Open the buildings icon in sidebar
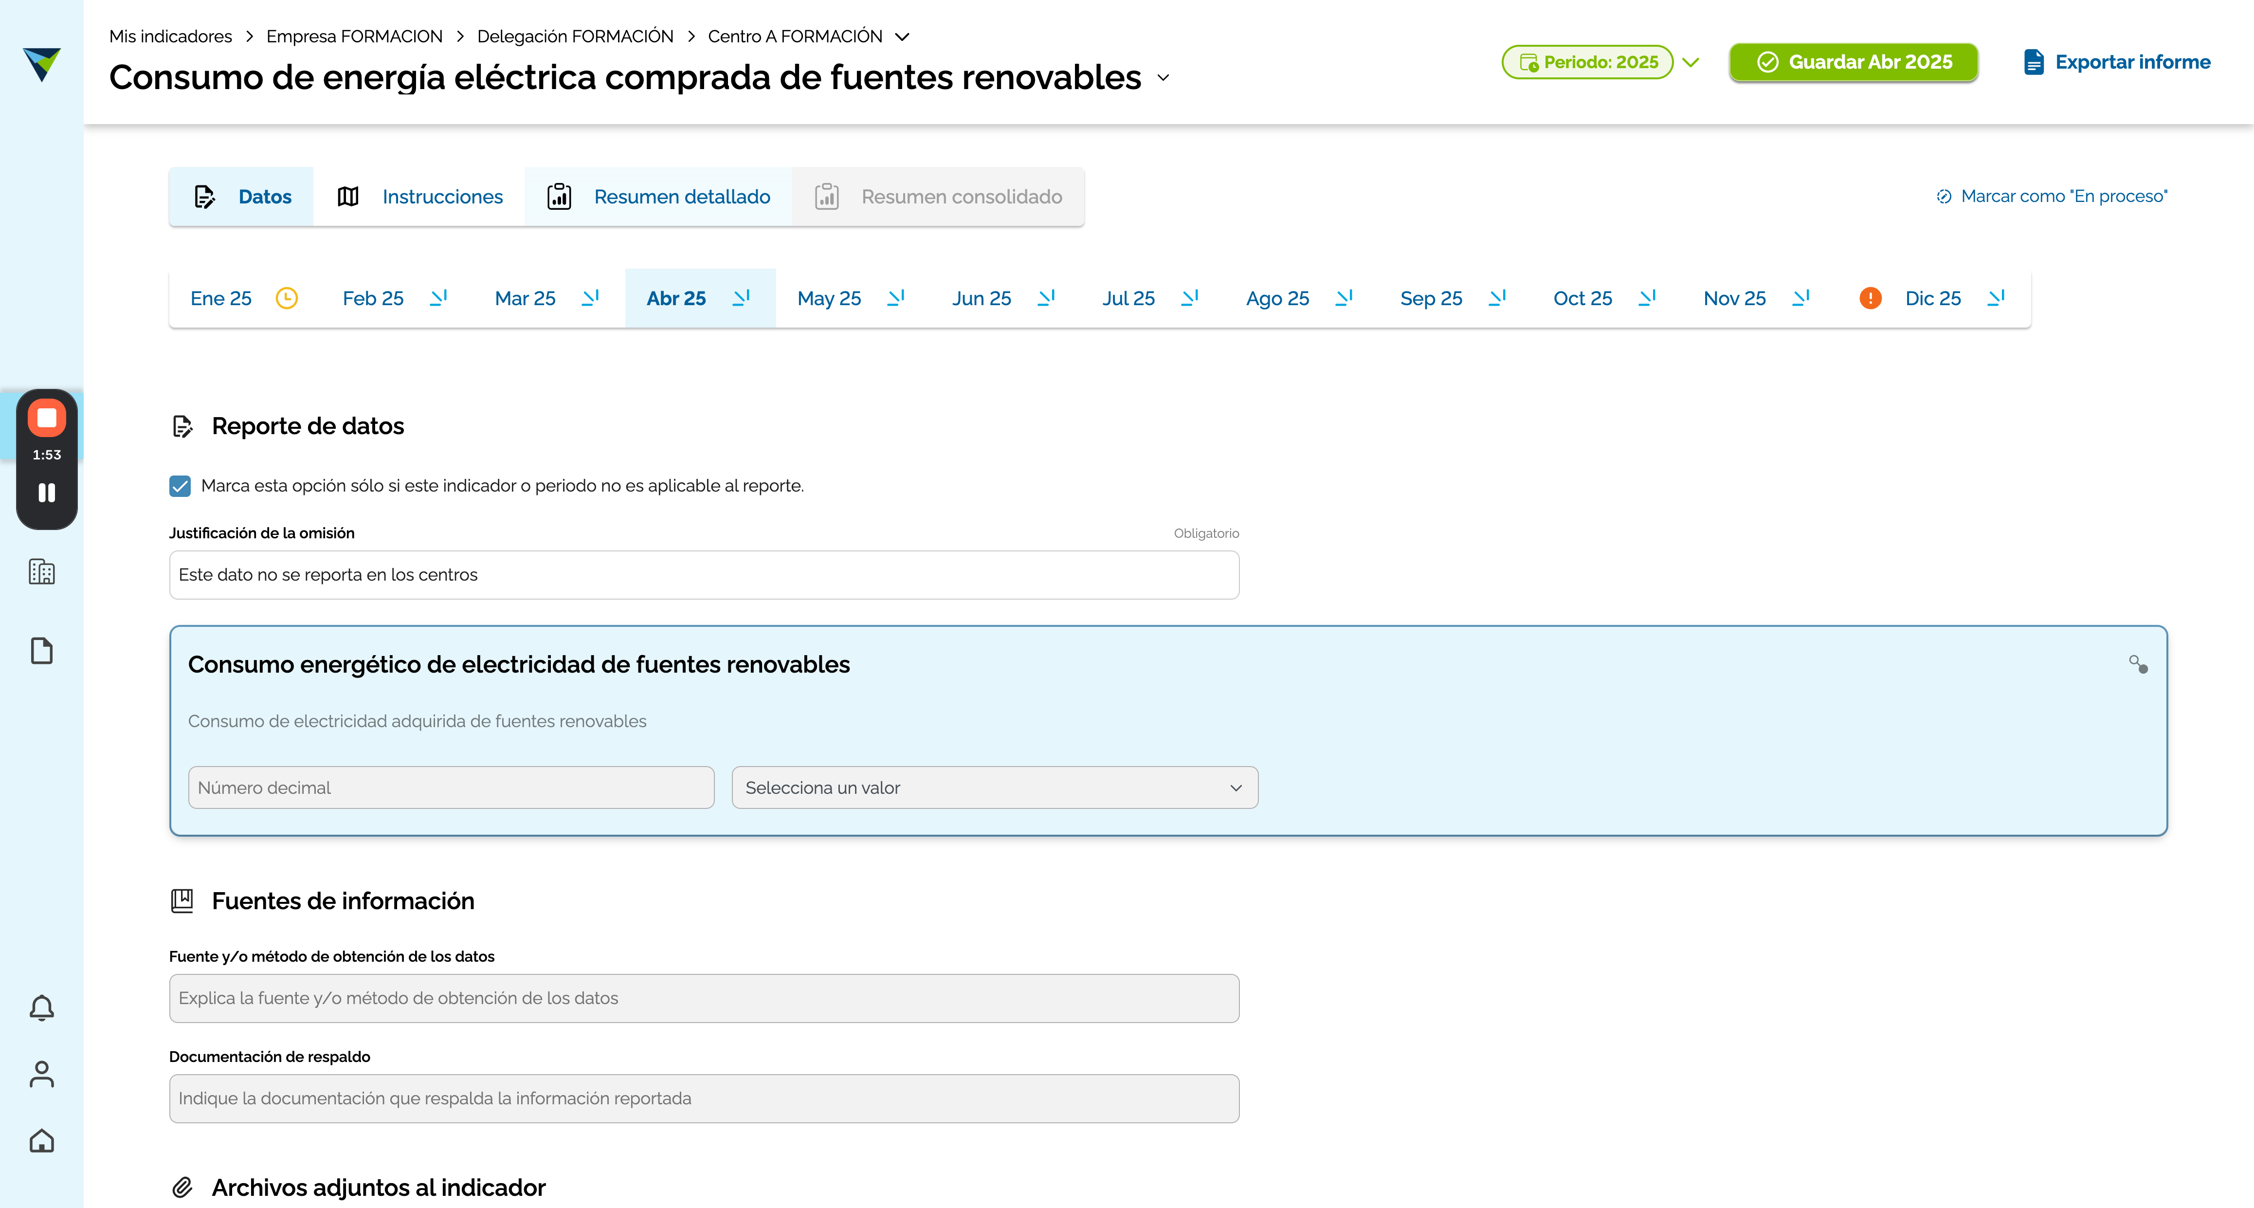2254x1208 pixels. [41, 571]
